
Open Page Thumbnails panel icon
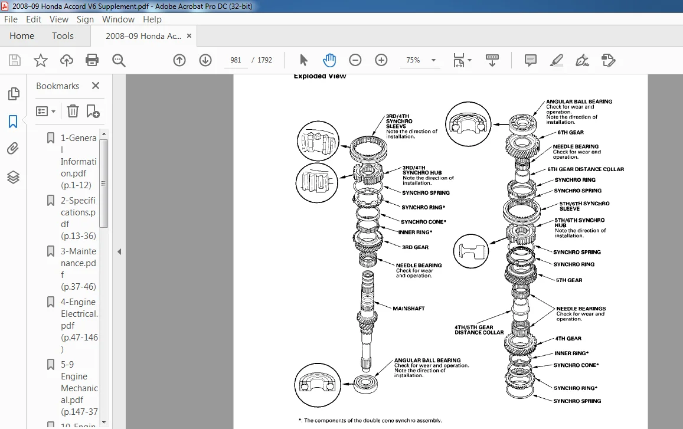point(14,94)
